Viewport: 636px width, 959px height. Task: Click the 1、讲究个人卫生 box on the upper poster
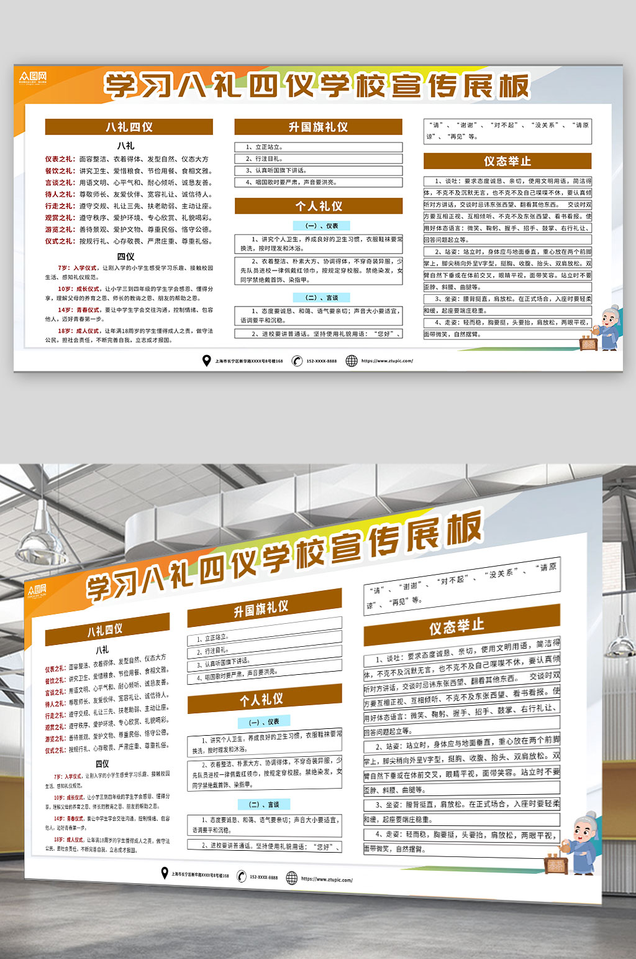pyautogui.click(x=318, y=243)
